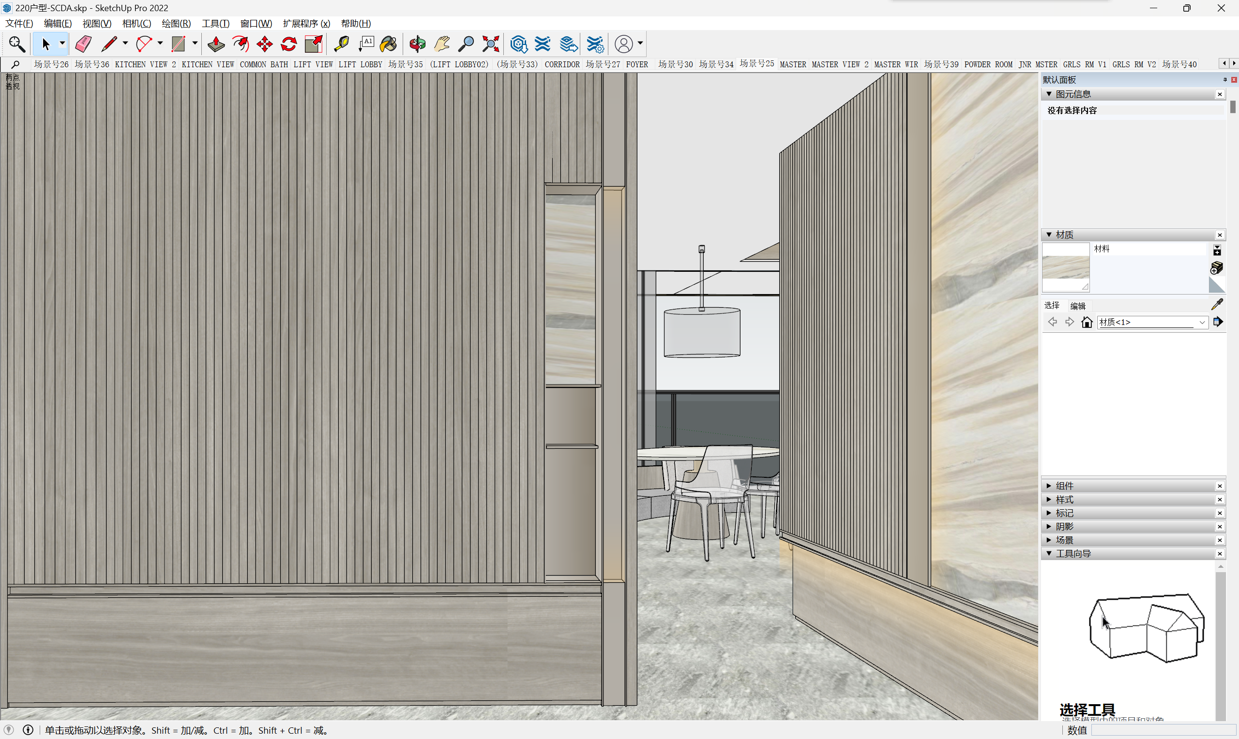Open Rectangle tool dropdown arrow
The image size is (1239, 739).
pos(195,44)
